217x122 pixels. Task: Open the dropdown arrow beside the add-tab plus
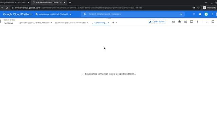[x=116, y=23]
